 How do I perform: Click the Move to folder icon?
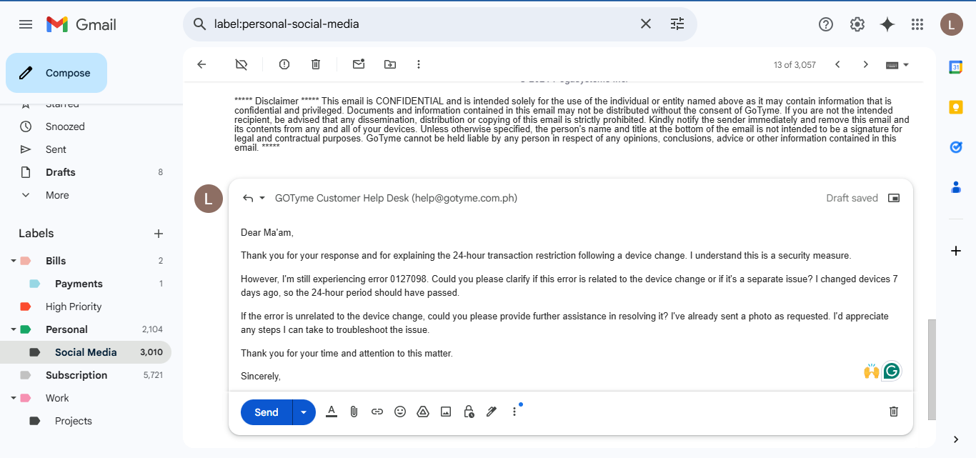click(x=390, y=64)
